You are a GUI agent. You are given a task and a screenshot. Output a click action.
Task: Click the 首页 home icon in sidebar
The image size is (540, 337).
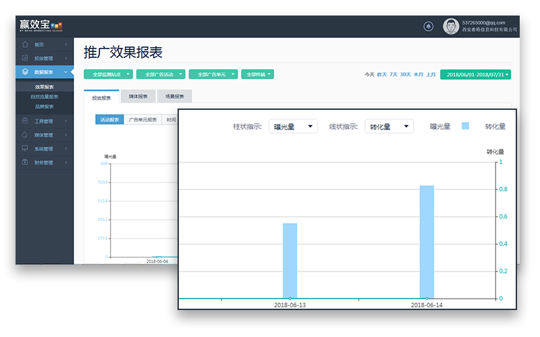(25, 44)
